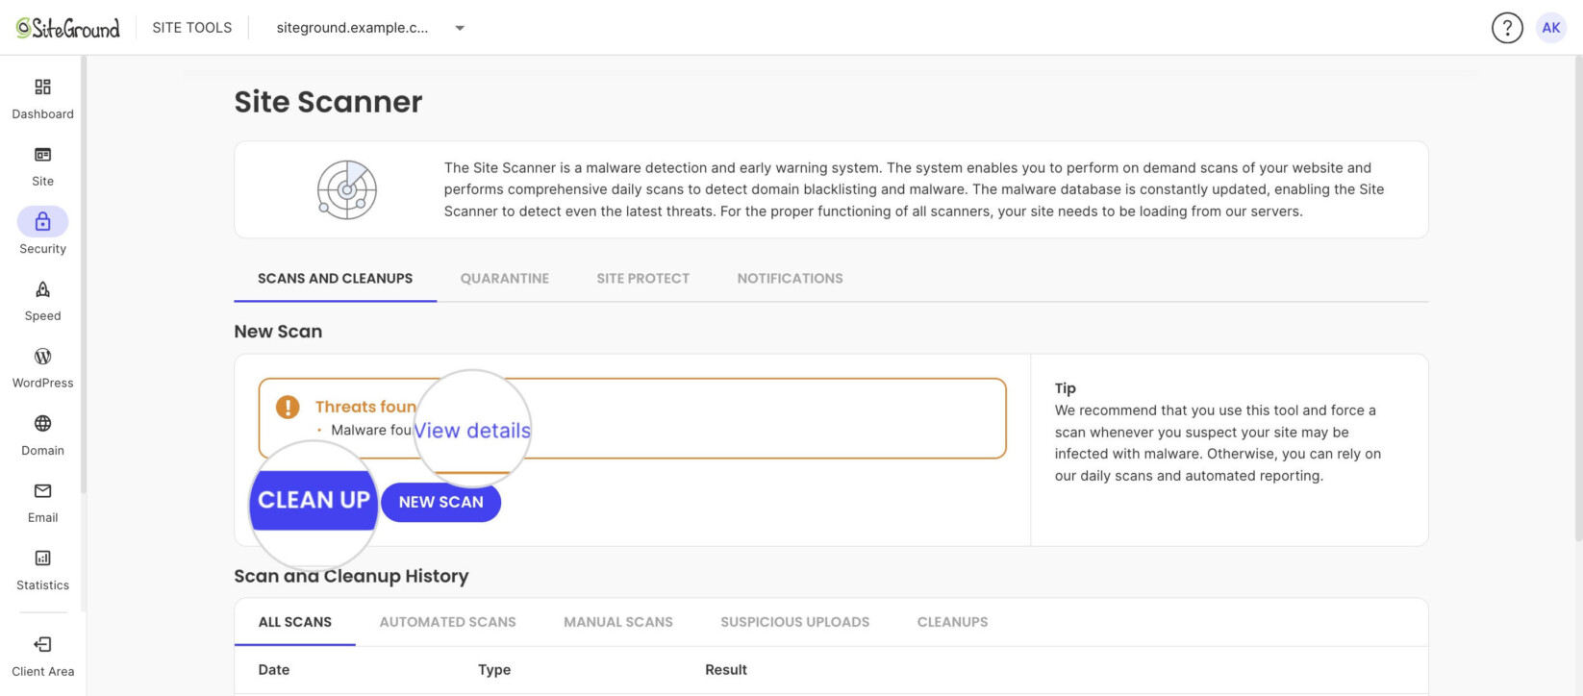The width and height of the screenshot is (1583, 696).
Task: Open the Site section icon
Action: click(42, 155)
